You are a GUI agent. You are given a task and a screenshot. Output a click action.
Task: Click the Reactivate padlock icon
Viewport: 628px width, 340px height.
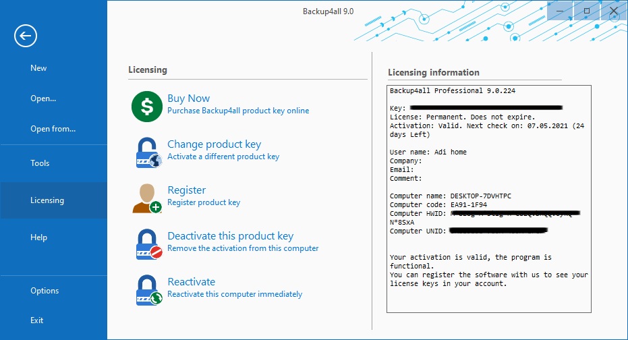(149, 290)
